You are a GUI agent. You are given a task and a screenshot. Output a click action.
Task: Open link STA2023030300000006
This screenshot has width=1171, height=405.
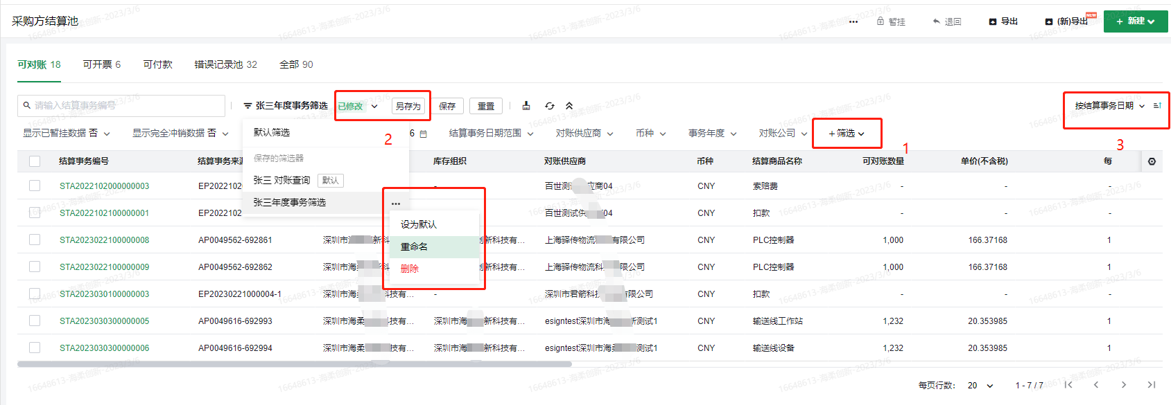point(104,348)
